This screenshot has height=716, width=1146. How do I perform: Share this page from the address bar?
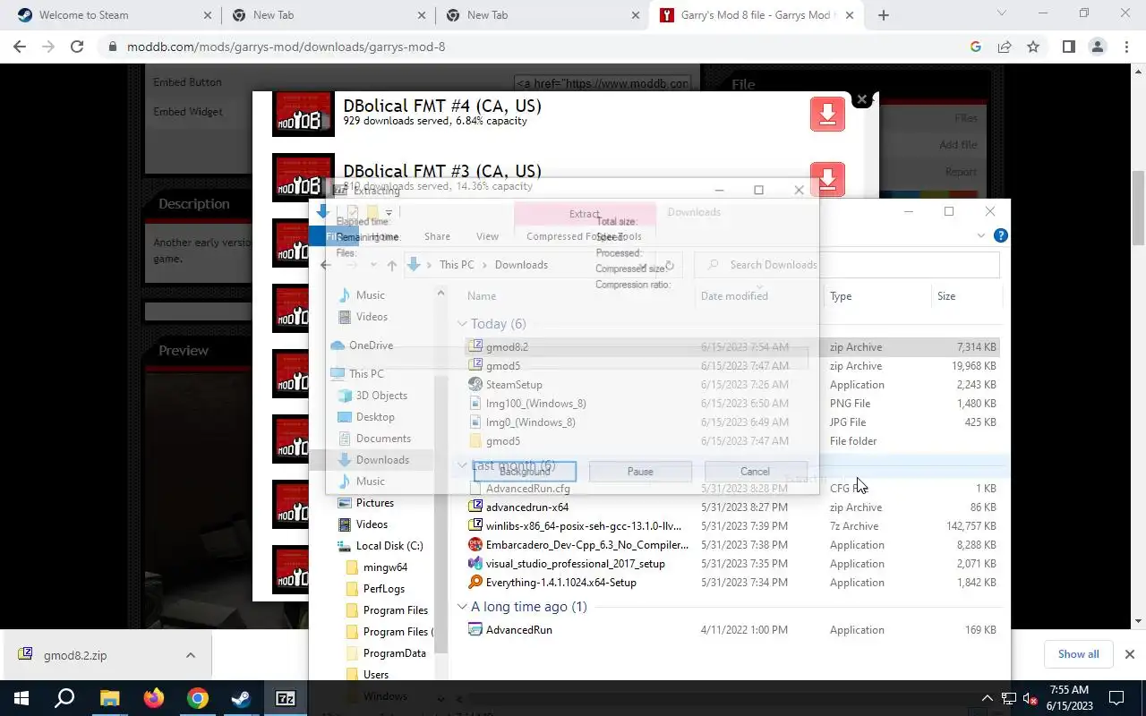pyautogui.click(x=1005, y=47)
